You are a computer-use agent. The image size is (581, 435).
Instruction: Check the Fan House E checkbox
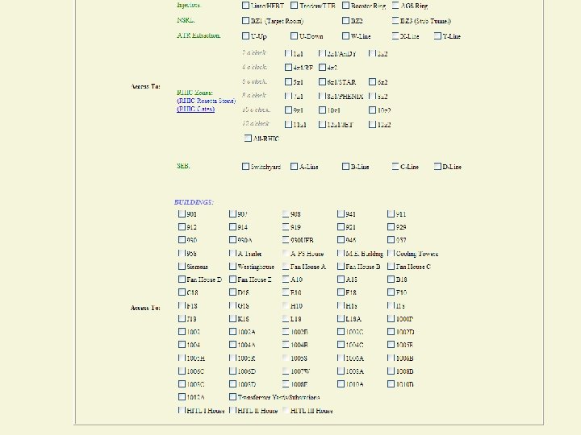(232, 279)
